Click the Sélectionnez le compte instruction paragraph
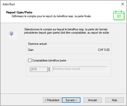Viewport: 127px width, 106px height. click(67, 31)
